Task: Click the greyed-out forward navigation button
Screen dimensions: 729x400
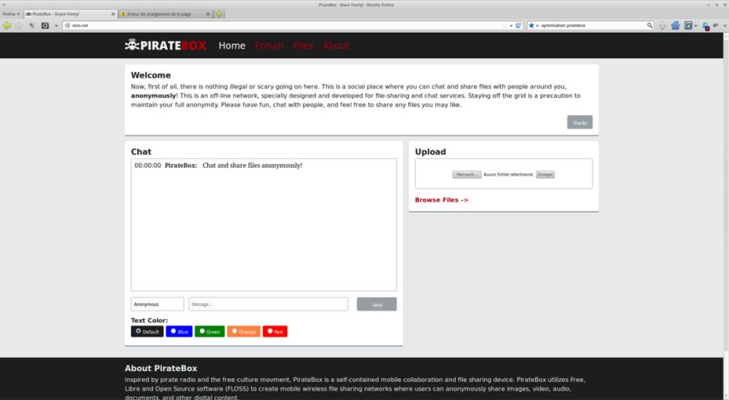Action: point(19,26)
